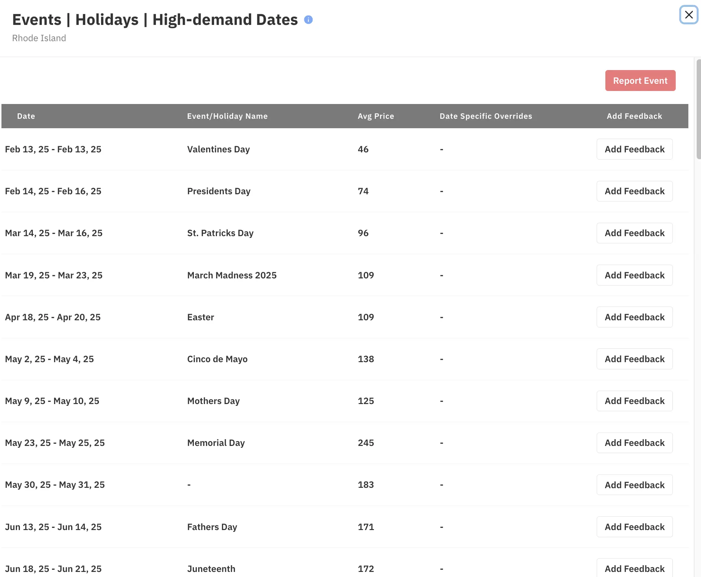Click the Date Specific Overrides column header

pyautogui.click(x=486, y=116)
